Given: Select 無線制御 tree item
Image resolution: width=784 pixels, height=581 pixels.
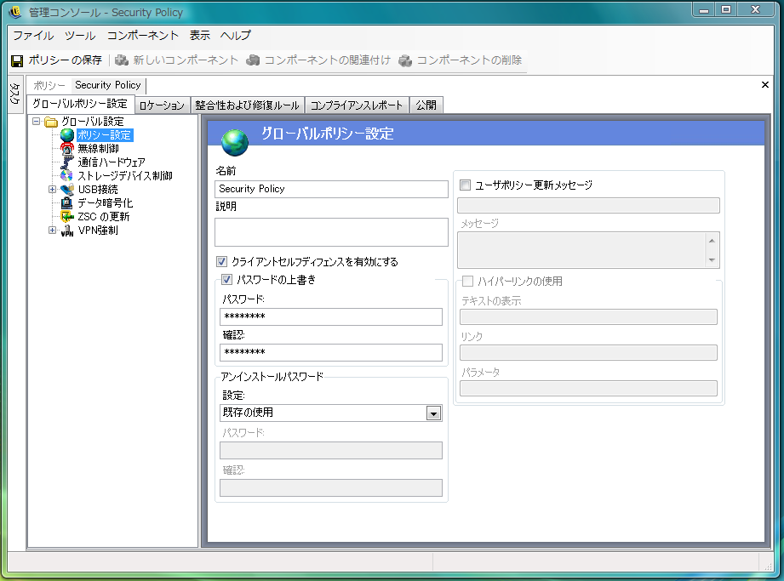Looking at the screenshot, I should pos(98,148).
